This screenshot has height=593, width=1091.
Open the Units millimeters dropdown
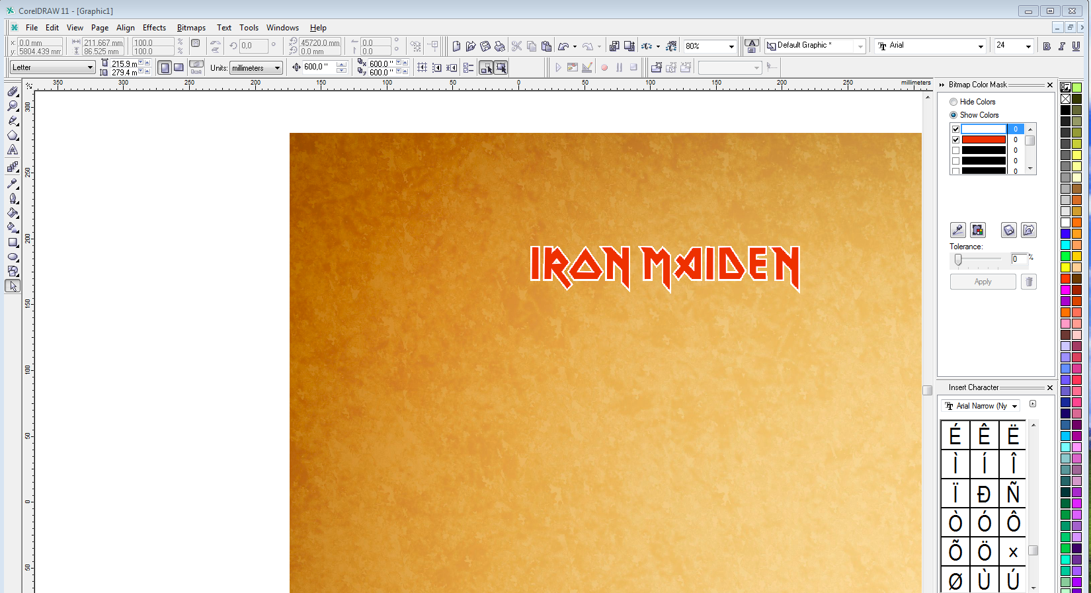277,68
